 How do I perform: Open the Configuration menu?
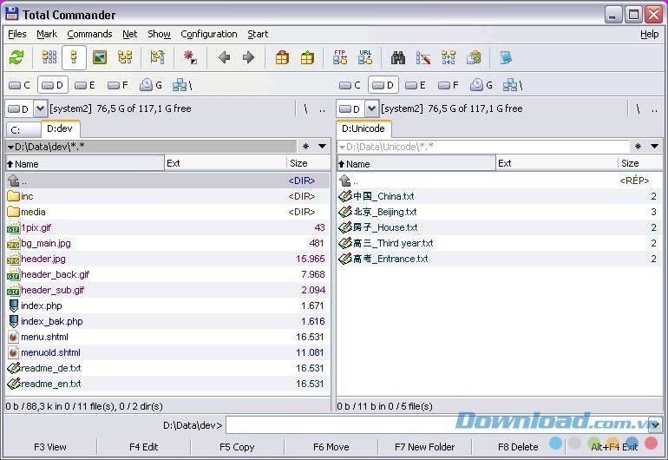(208, 34)
